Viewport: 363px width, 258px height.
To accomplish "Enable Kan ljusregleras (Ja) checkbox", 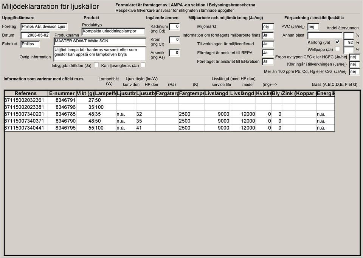I will point(143,65).
